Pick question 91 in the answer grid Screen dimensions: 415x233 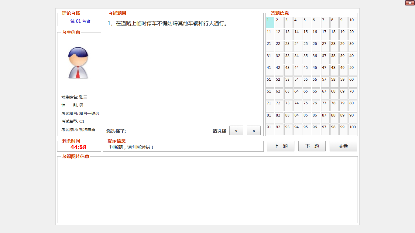tap(270, 130)
